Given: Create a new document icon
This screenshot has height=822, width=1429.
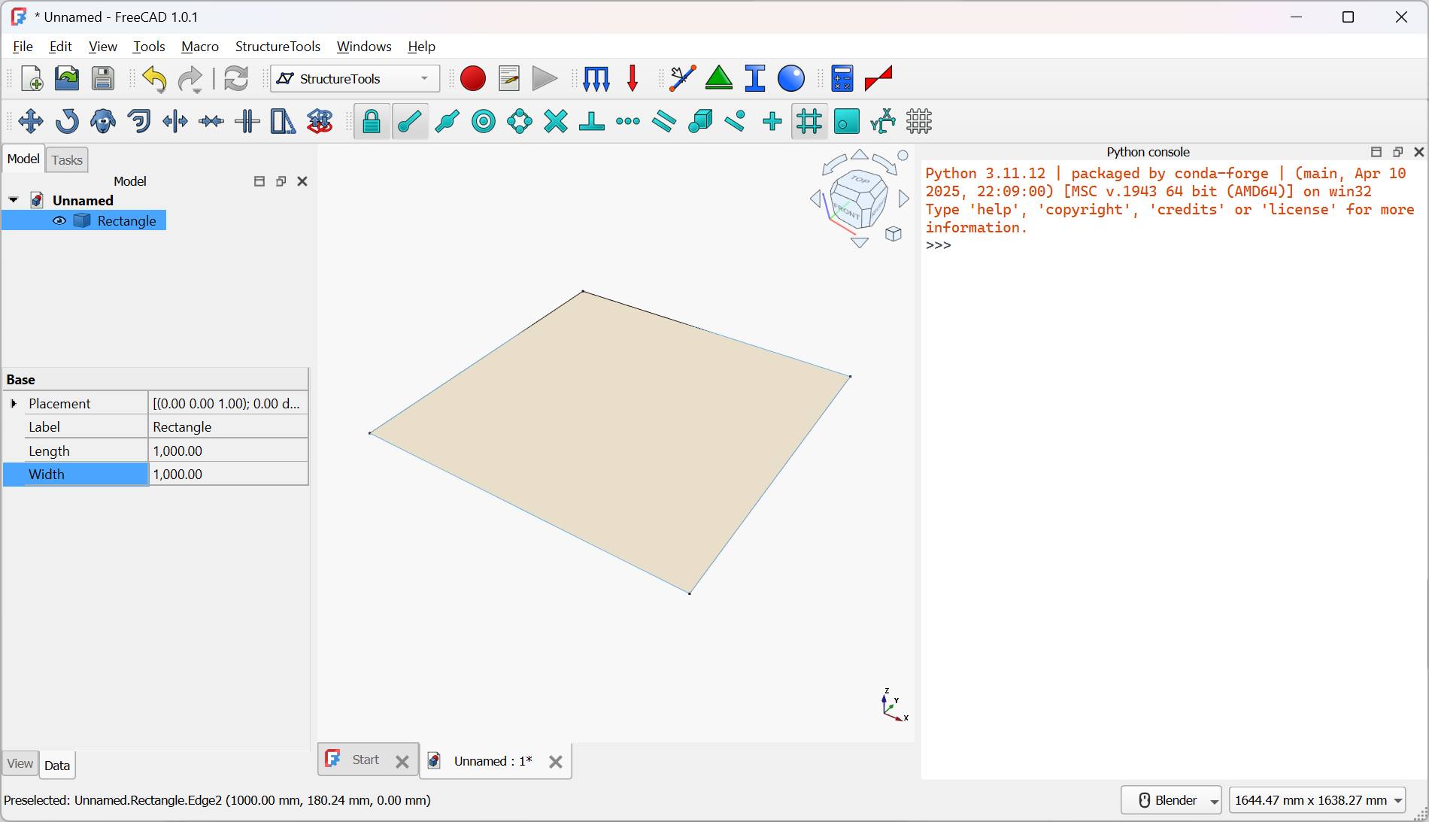Looking at the screenshot, I should coord(32,79).
